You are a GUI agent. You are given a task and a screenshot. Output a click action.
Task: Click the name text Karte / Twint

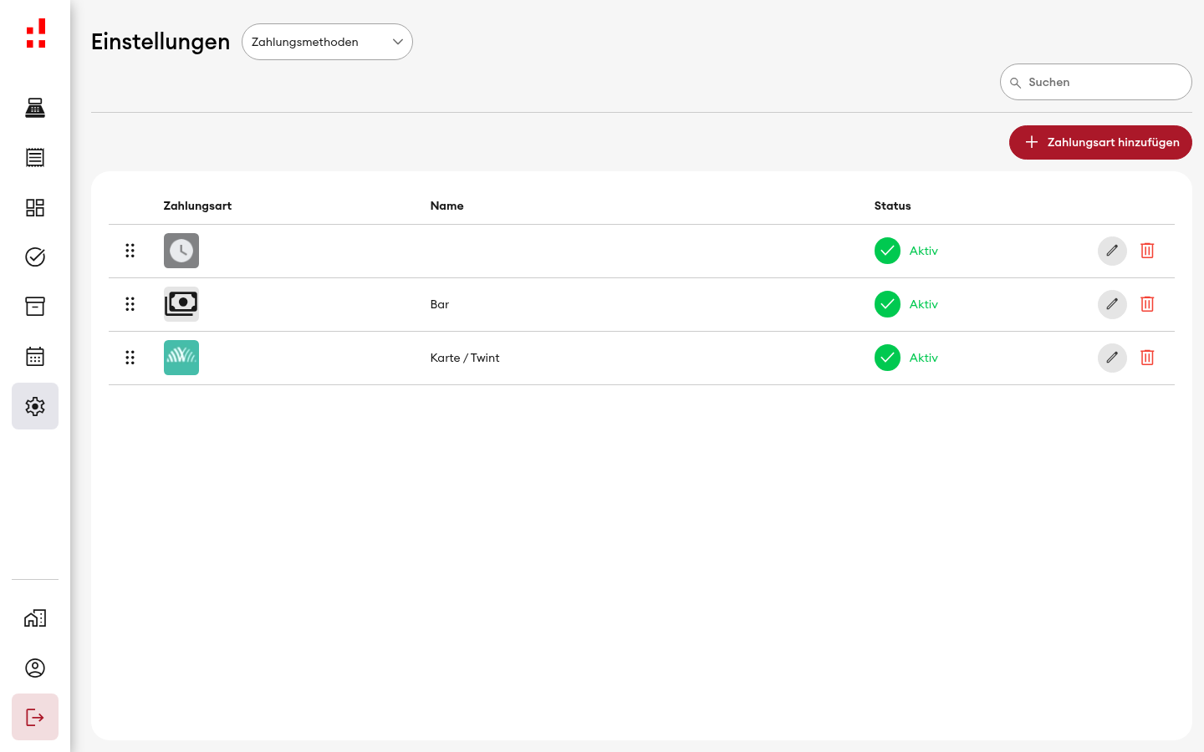tap(465, 358)
